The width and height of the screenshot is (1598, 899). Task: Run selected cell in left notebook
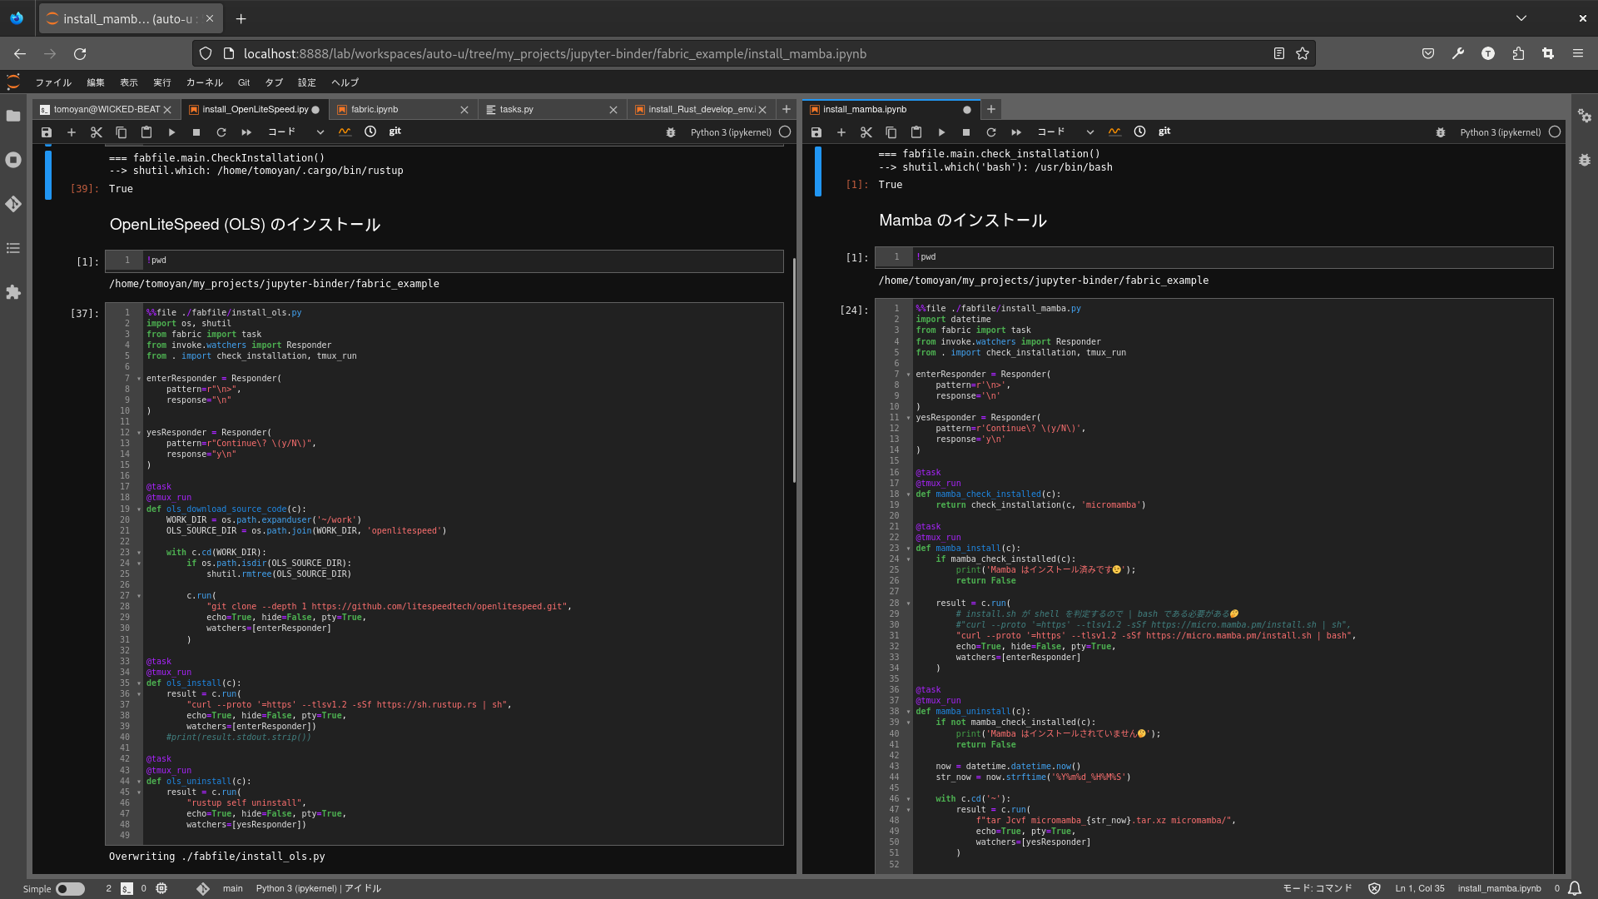click(171, 132)
